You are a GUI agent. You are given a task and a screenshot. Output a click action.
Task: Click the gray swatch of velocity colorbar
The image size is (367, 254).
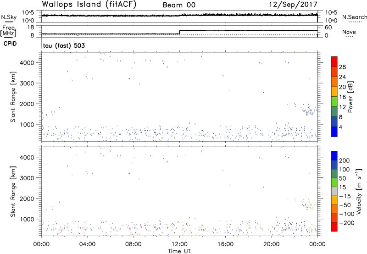[334, 191]
